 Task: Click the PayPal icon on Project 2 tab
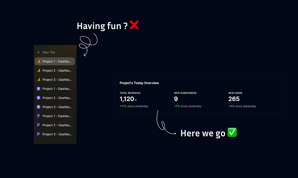pyautogui.click(x=38, y=125)
